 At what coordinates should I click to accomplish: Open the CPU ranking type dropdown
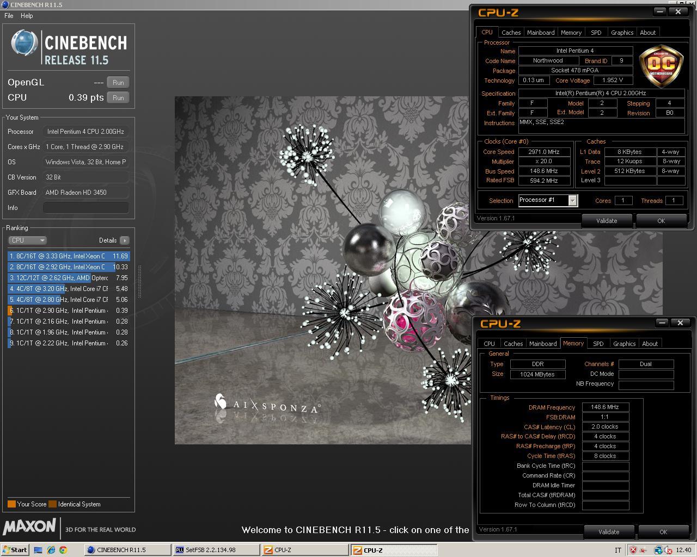coord(27,240)
